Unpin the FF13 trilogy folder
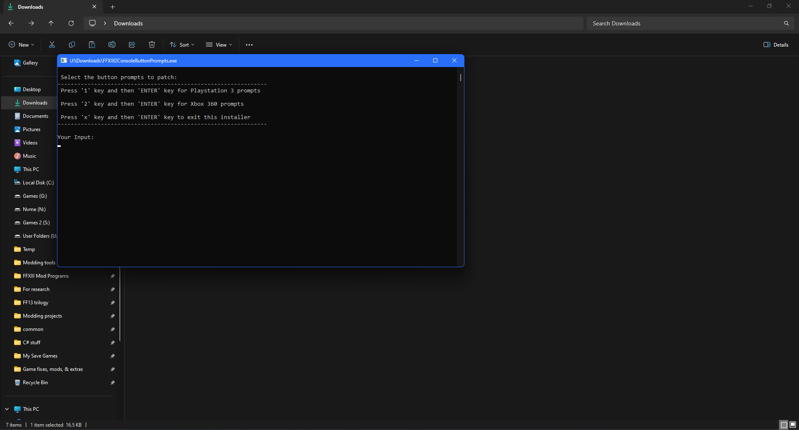This screenshot has height=430, width=799. [x=112, y=303]
